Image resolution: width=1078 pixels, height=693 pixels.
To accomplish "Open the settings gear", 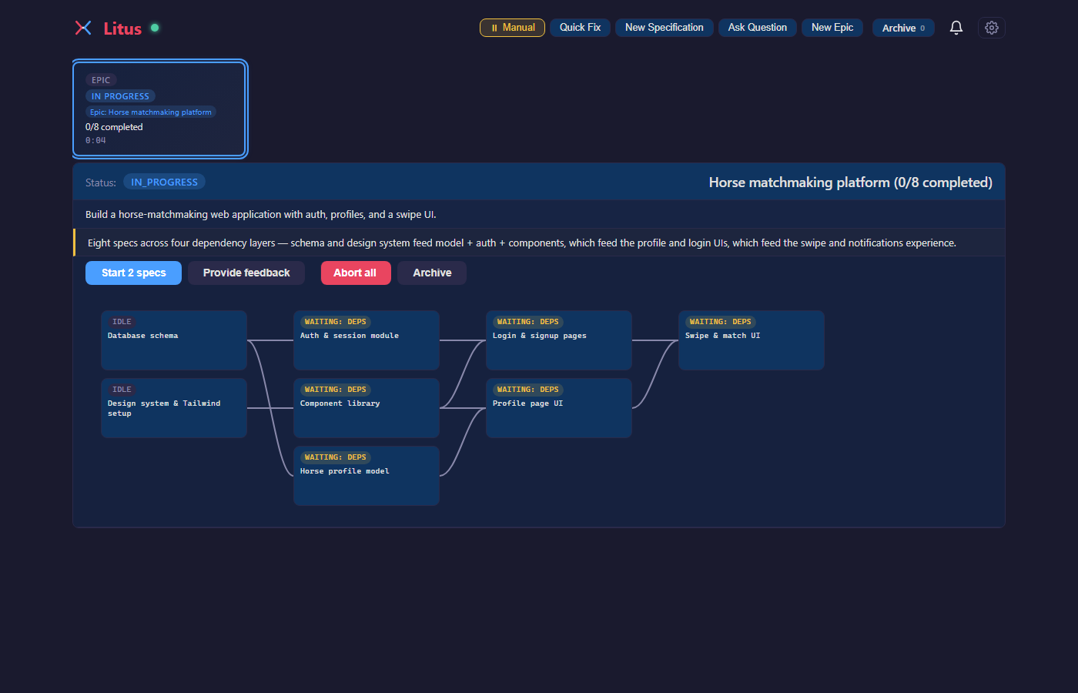I will coord(992,28).
